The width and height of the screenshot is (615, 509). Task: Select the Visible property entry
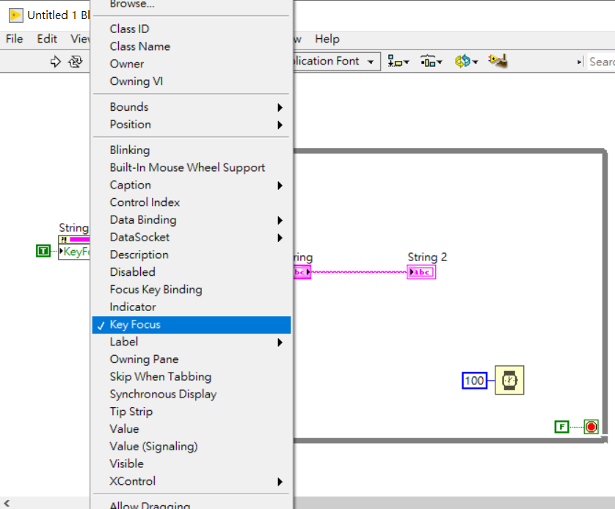pos(126,464)
